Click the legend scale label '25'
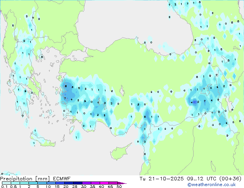Screen dimensions: 244x188 point(75,186)
